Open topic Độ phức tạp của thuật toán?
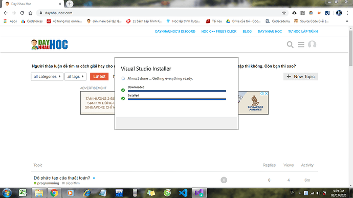The image size is (353, 198). (x=62, y=178)
